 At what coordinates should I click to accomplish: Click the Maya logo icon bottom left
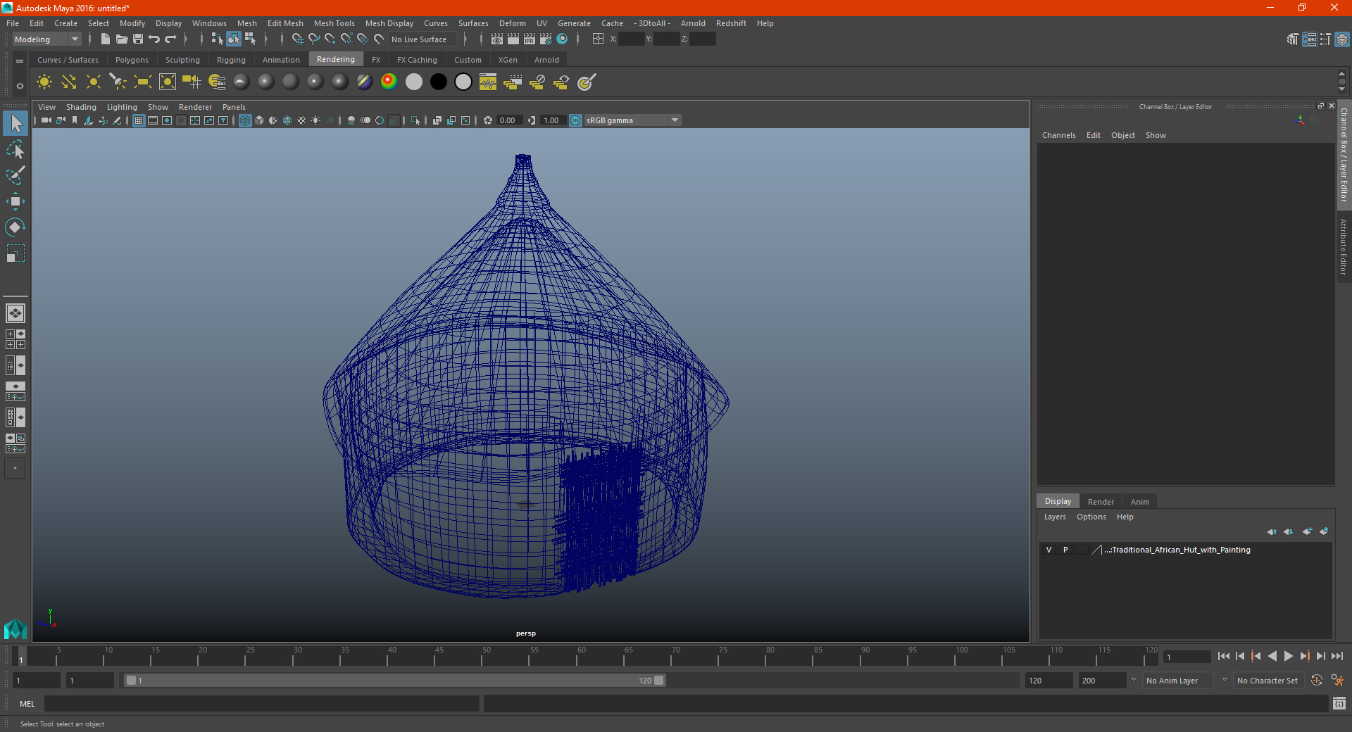click(15, 629)
